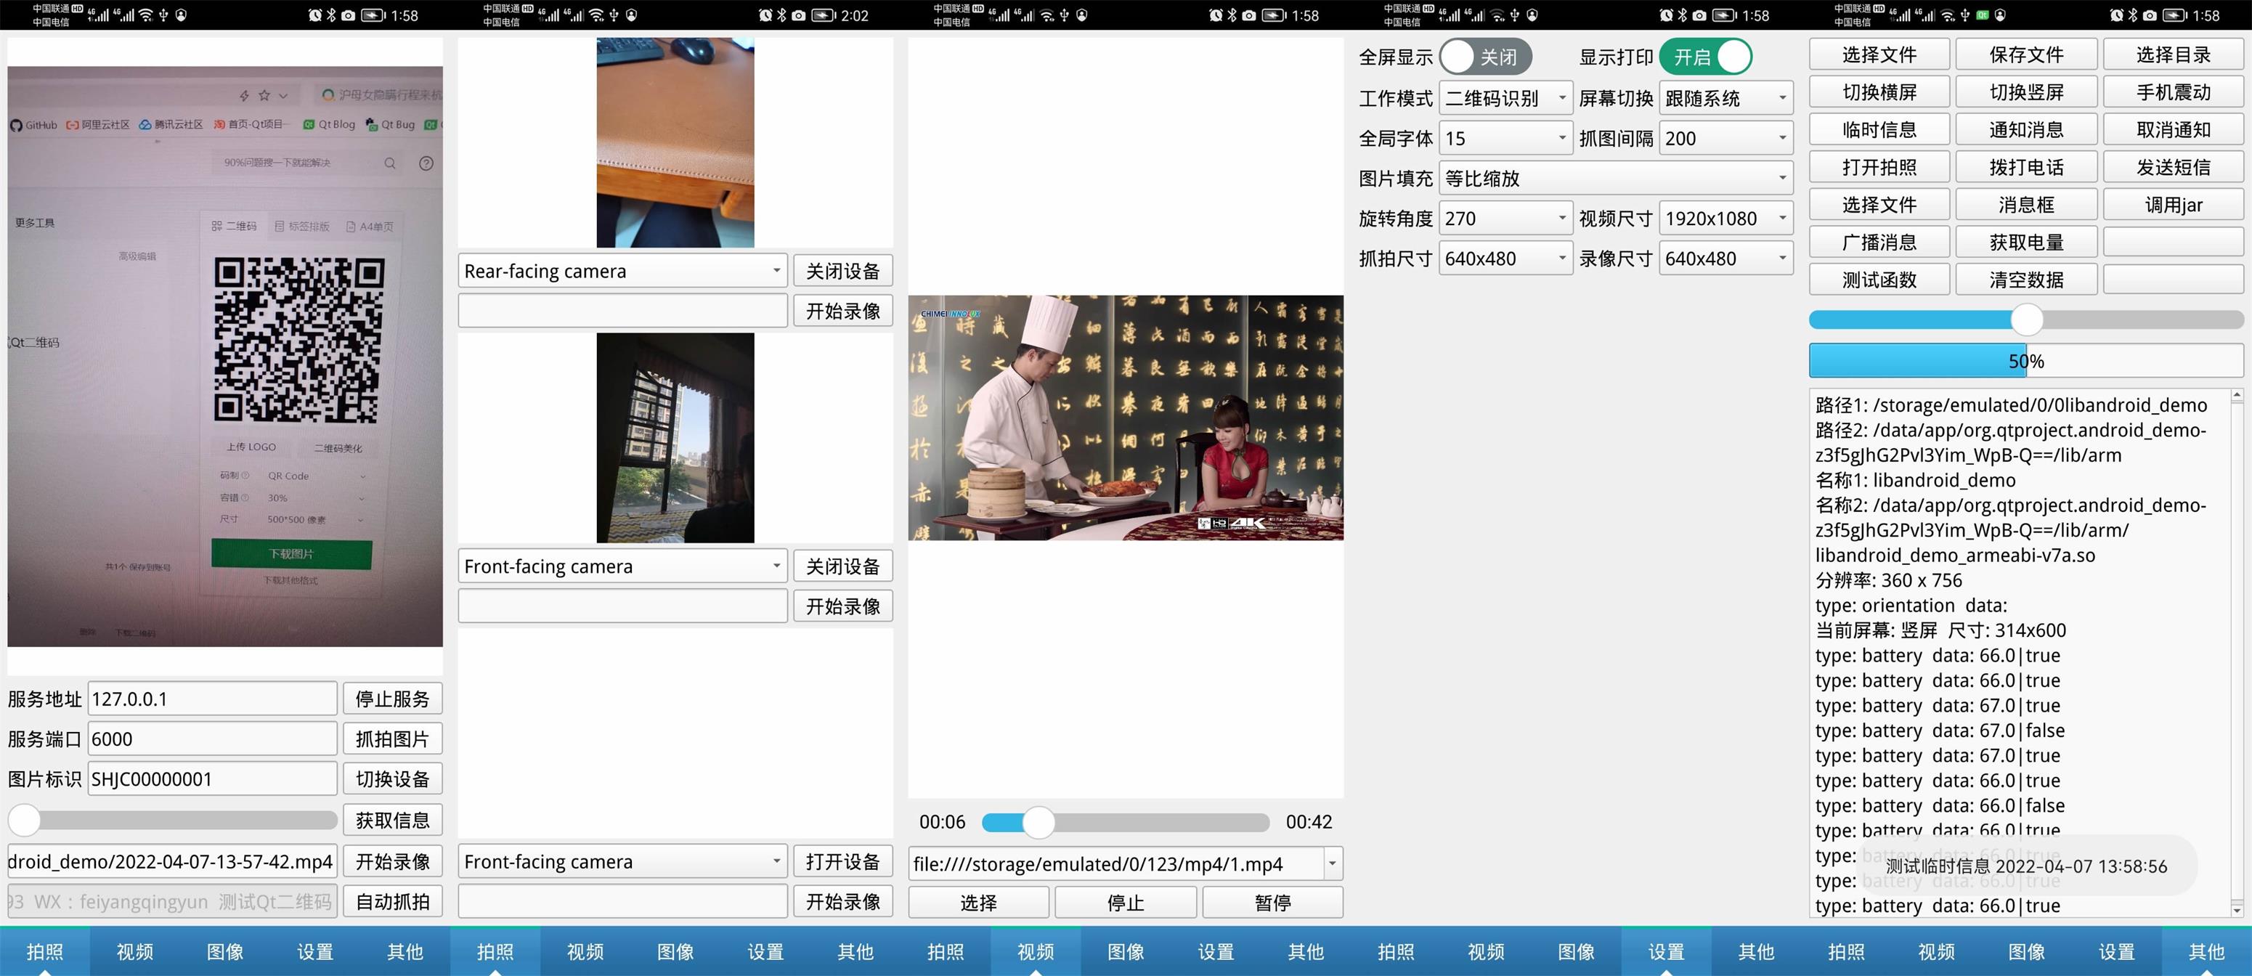
Task: Select highlighted 视频 tab below the video player
Action: (1035, 951)
